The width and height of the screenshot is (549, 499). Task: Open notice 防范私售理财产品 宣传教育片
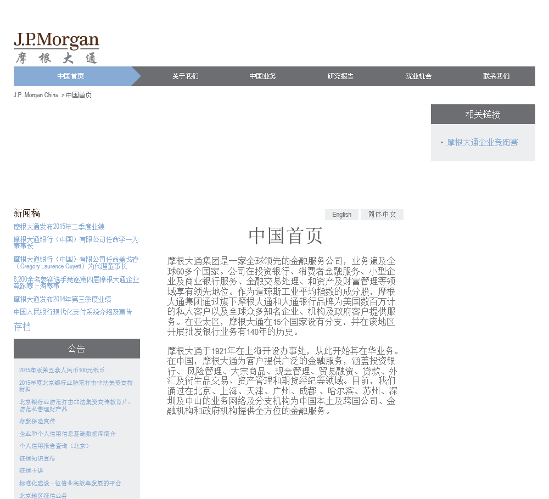pyautogui.click(x=75, y=406)
